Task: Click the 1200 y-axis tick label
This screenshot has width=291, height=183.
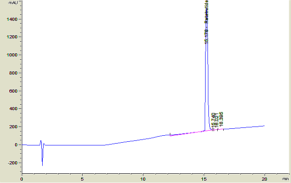Action: [12, 37]
